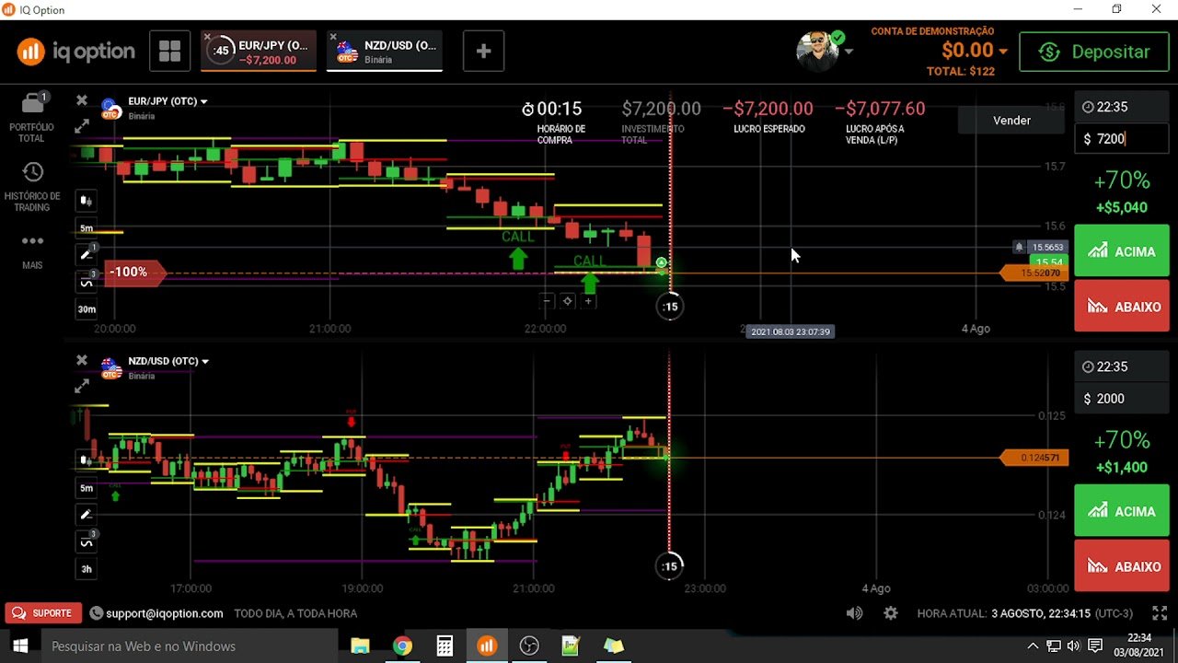The image size is (1178, 663).
Task: Expand the profile dropdown arrow
Action: pos(849,52)
